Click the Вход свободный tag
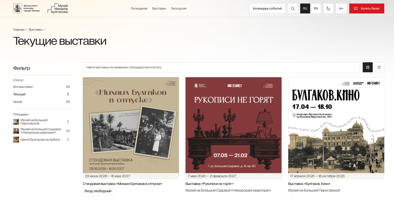Viewport: 394px width, 223px height. coord(98,191)
